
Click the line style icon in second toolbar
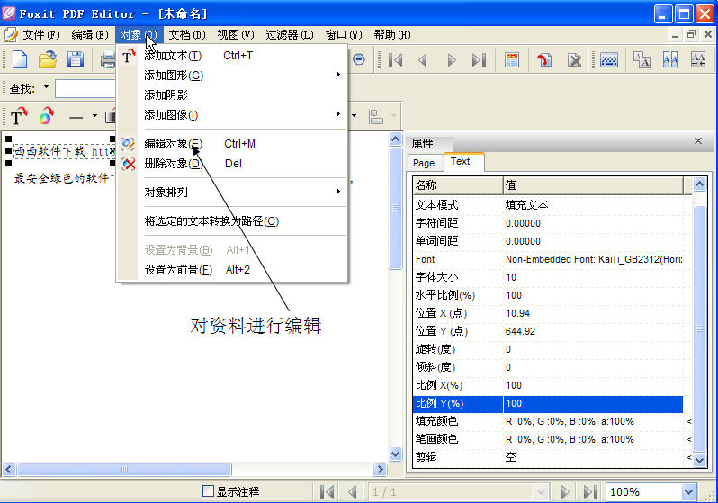pos(76,117)
